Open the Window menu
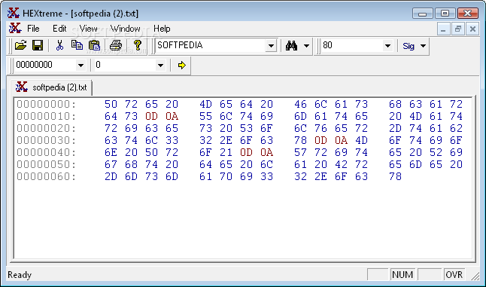The image size is (486, 287). pos(125,29)
